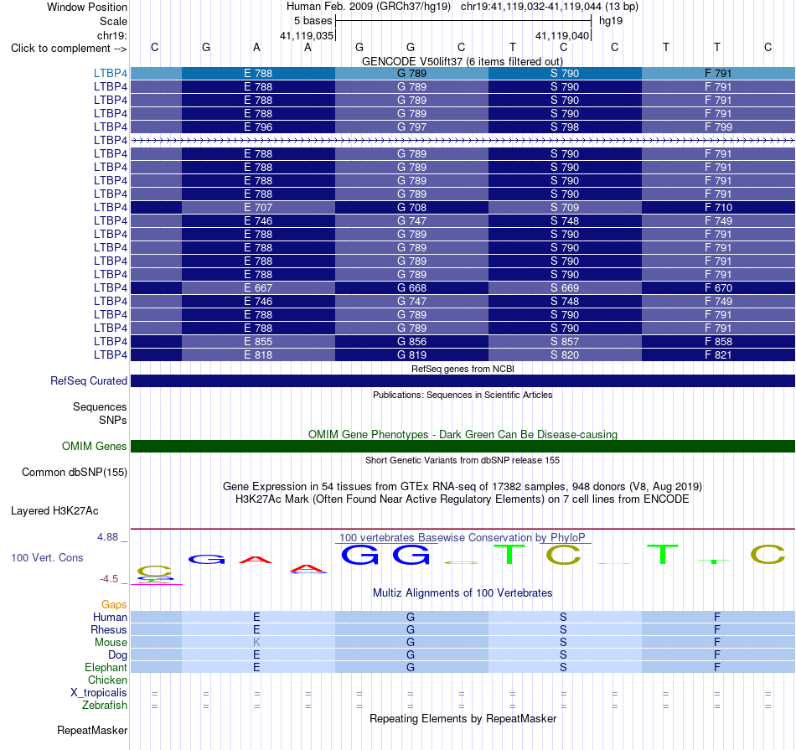Click the F 710 codon cell
Viewport: 796px width, 750px height.
click(x=718, y=207)
